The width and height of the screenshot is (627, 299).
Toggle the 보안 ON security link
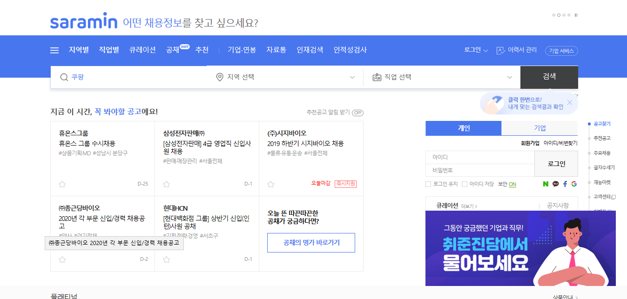(x=512, y=184)
